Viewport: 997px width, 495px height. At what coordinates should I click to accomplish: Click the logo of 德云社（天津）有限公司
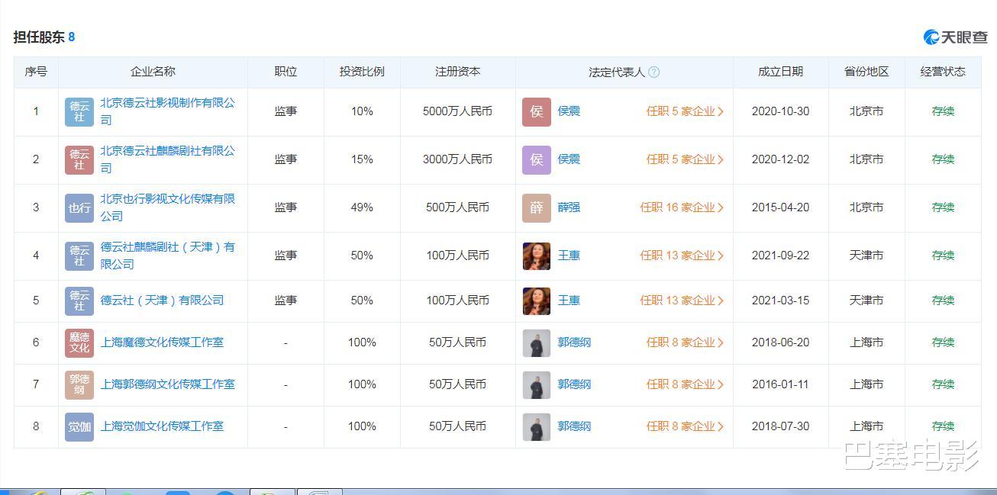tap(79, 301)
